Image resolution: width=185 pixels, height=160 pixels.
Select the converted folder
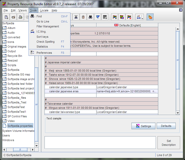click(x=14, y=37)
